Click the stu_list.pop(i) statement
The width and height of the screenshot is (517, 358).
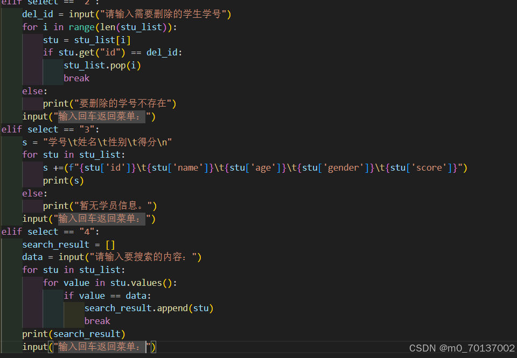(102, 65)
